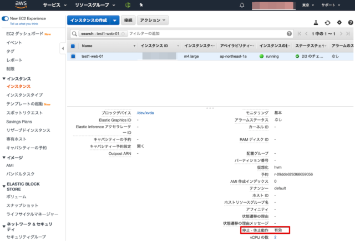Open 専有ホスト in the sidebar
Viewport: 355px width, 241px height.
(16, 139)
